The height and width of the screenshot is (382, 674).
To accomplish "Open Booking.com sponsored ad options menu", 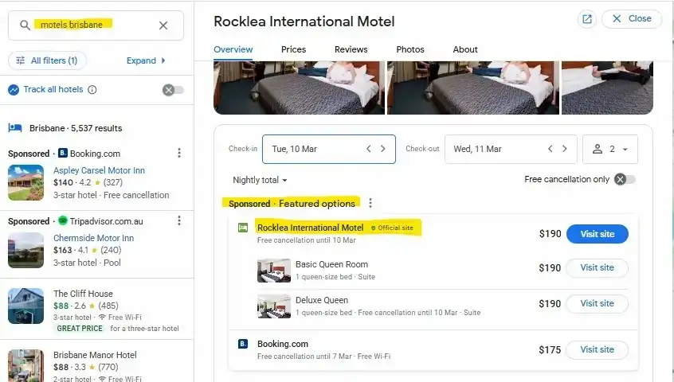I will pos(179,153).
